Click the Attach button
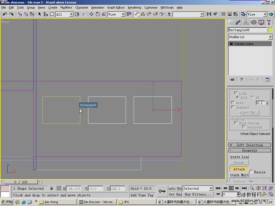This screenshot has width=275, height=206. [239, 169]
